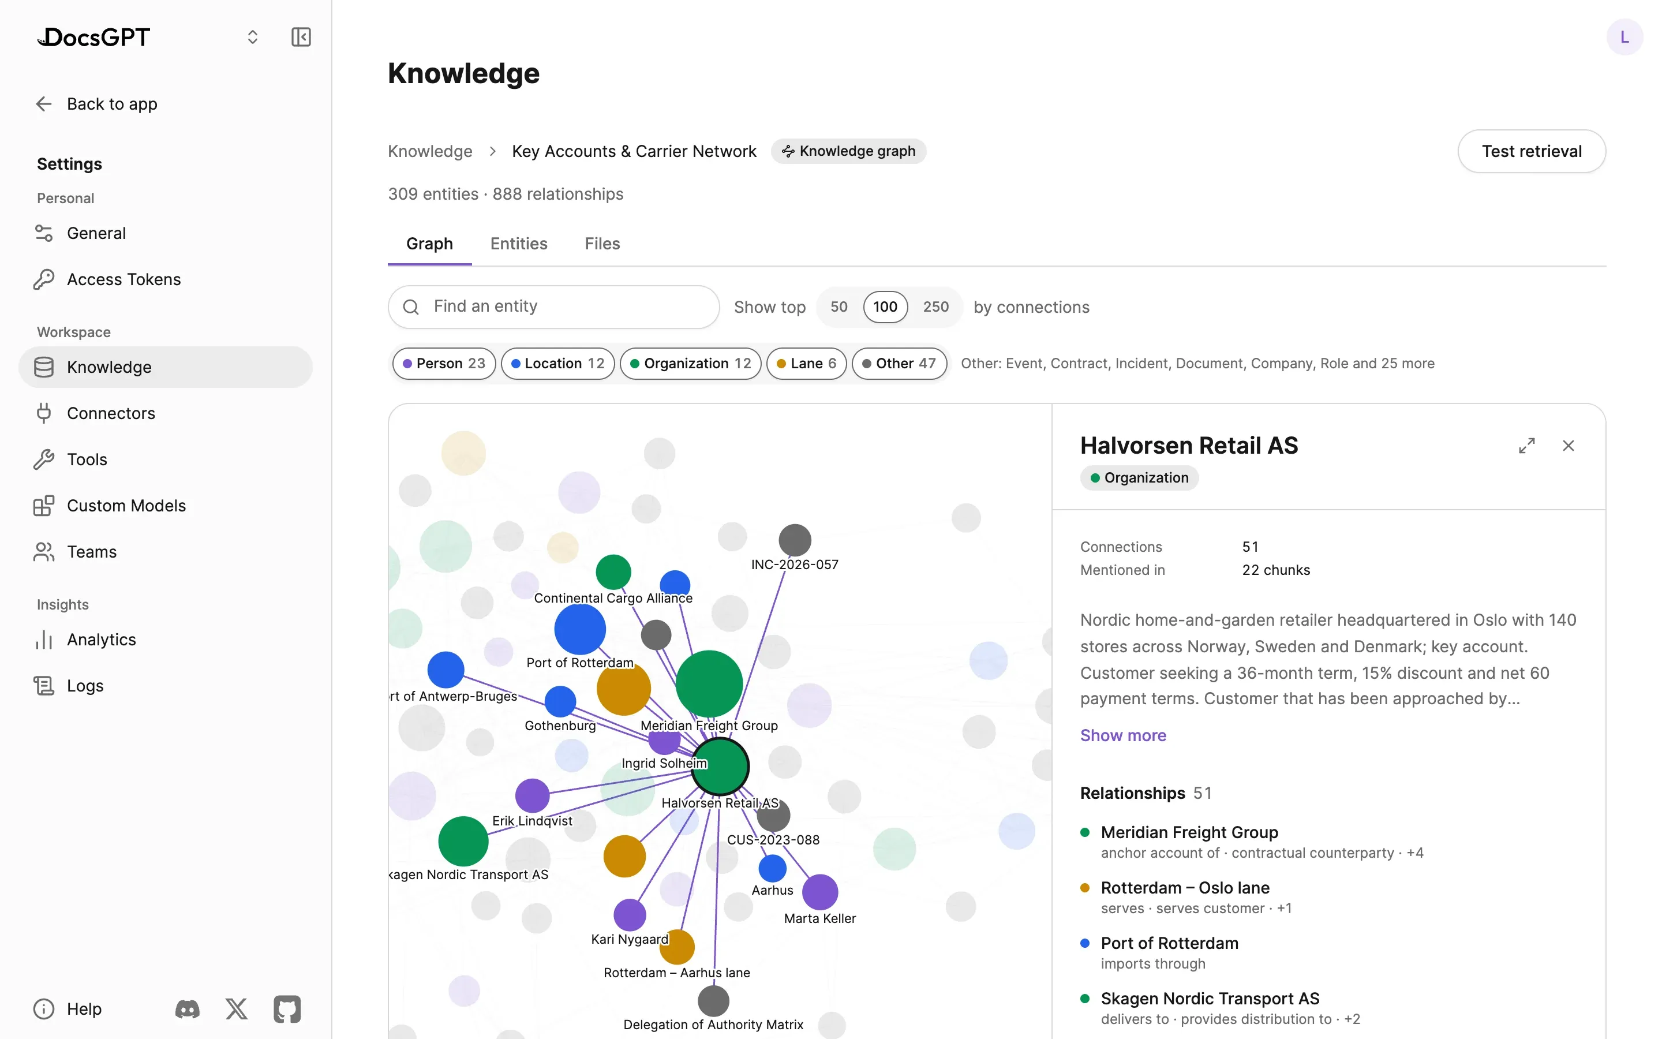Screen dimensions: 1662x1039
Task: Open the DocsGPT workspace switcher arrows
Action: (253, 37)
